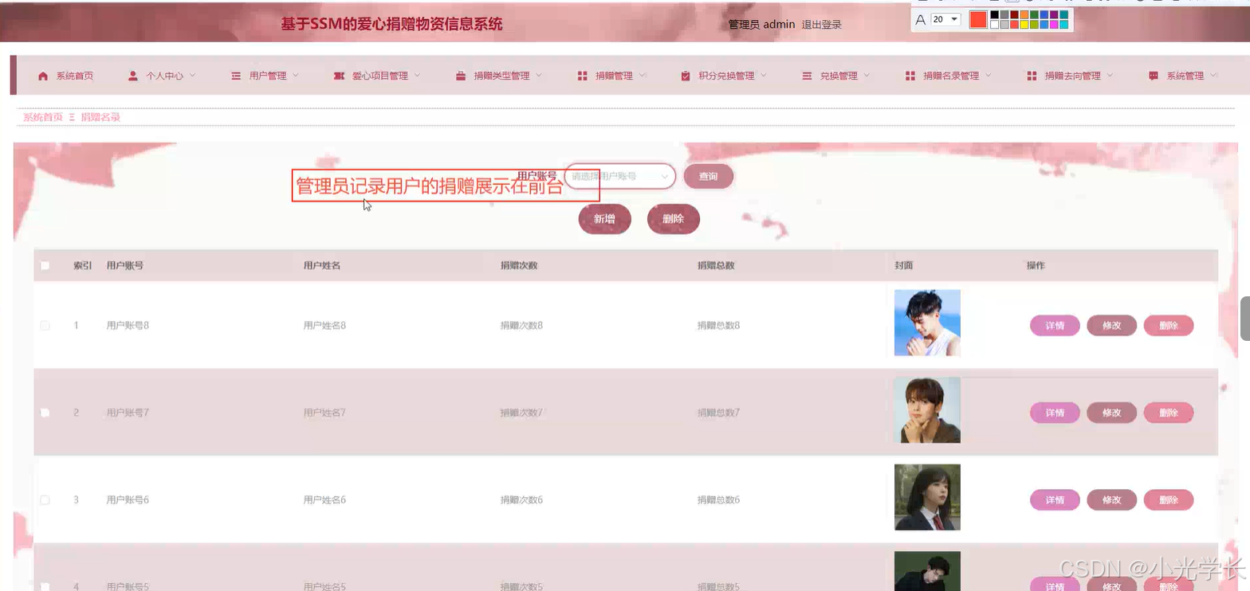The width and height of the screenshot is (1250, 591).
Task: Pick the yellow color swatch
Action: tap(1024, 25)
